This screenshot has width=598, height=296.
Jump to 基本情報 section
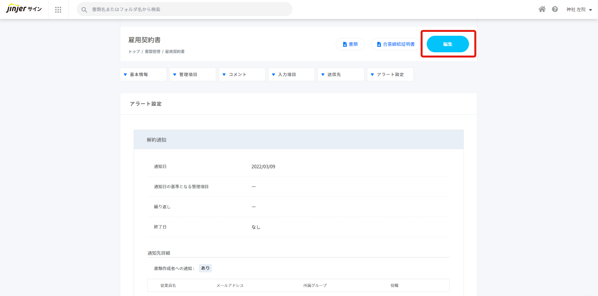143,74
